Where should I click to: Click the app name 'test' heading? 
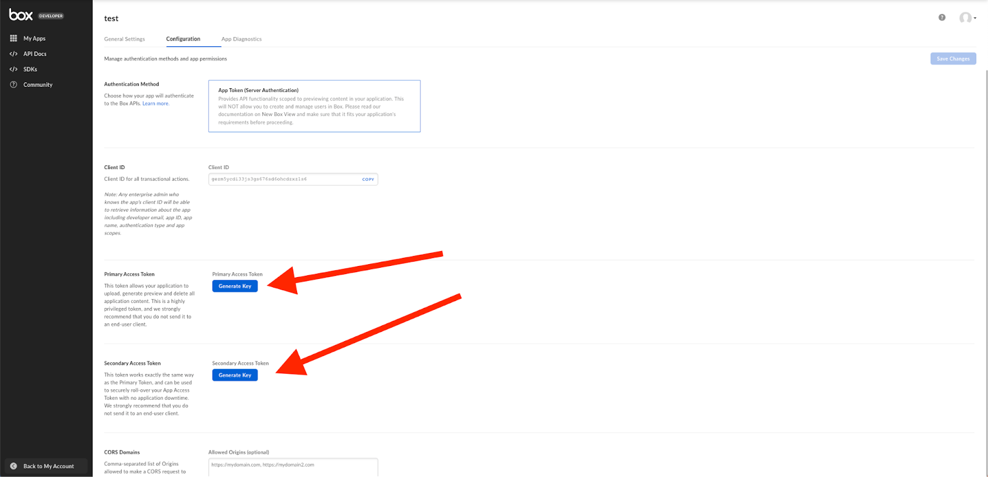111,19
